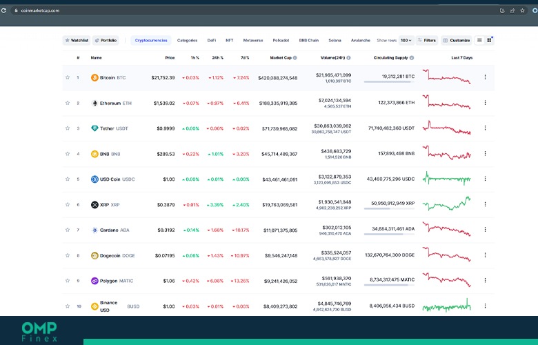Open XRP last 7 days sparkline
538x345 pixels.
pos(447,204)
